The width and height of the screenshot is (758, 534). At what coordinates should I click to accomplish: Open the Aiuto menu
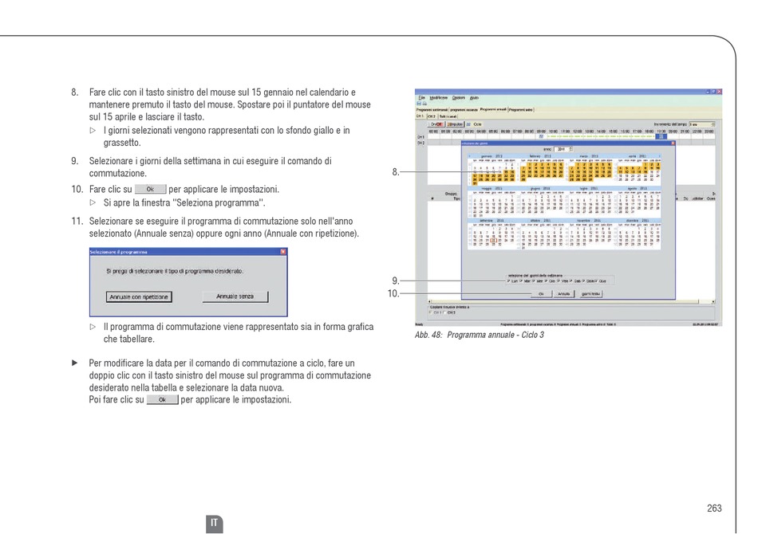pyautogui.click(x=474, y=97)
